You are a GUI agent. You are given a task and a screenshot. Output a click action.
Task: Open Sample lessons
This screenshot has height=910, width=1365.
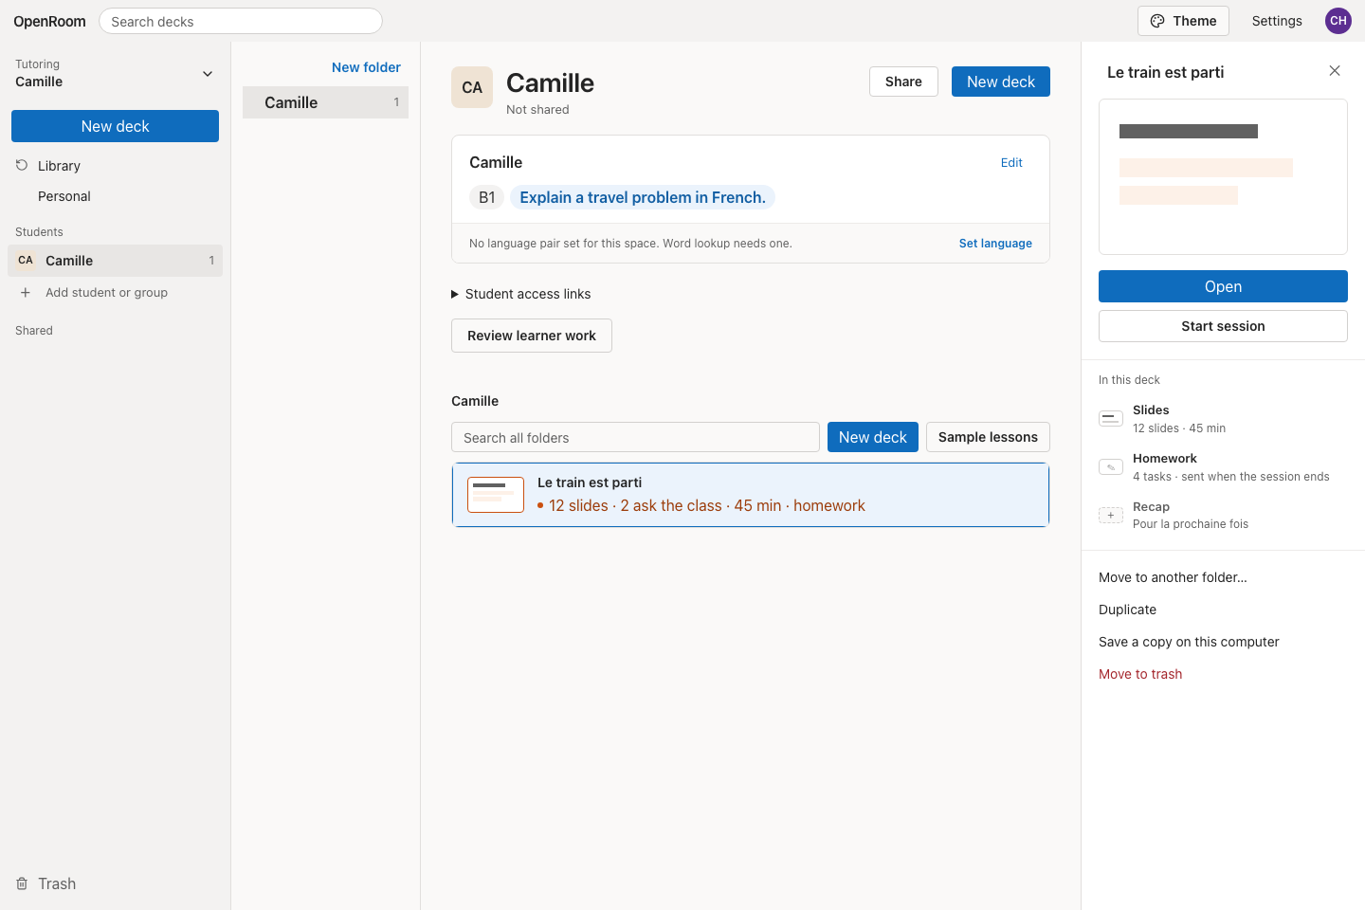tap(988, 437)
